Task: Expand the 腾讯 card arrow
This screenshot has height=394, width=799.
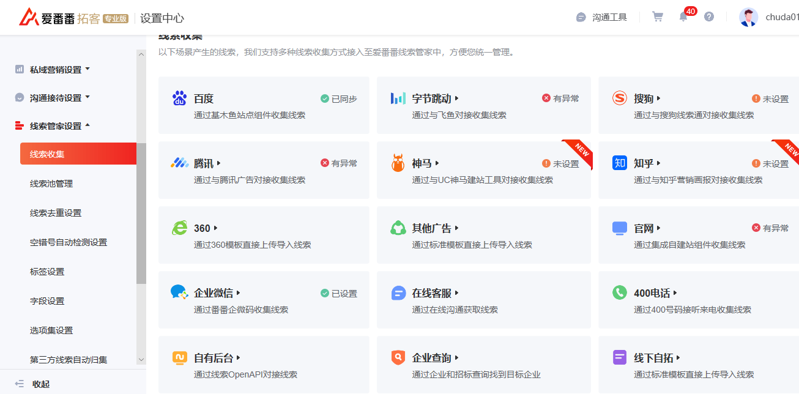Action: point(218,163)
